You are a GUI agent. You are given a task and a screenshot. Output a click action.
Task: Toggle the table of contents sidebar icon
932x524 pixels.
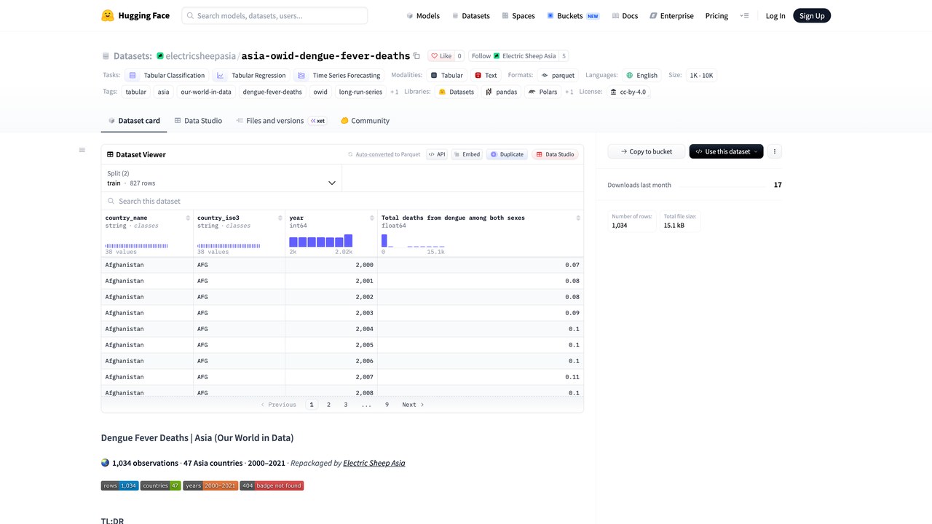click(x=82, y=150)
